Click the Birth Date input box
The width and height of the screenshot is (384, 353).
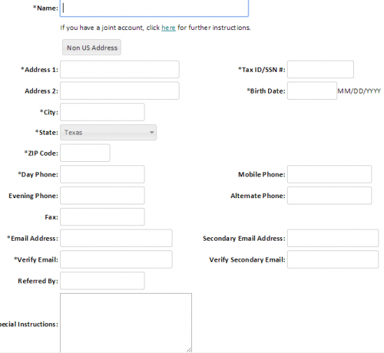[x=312, y=91]
